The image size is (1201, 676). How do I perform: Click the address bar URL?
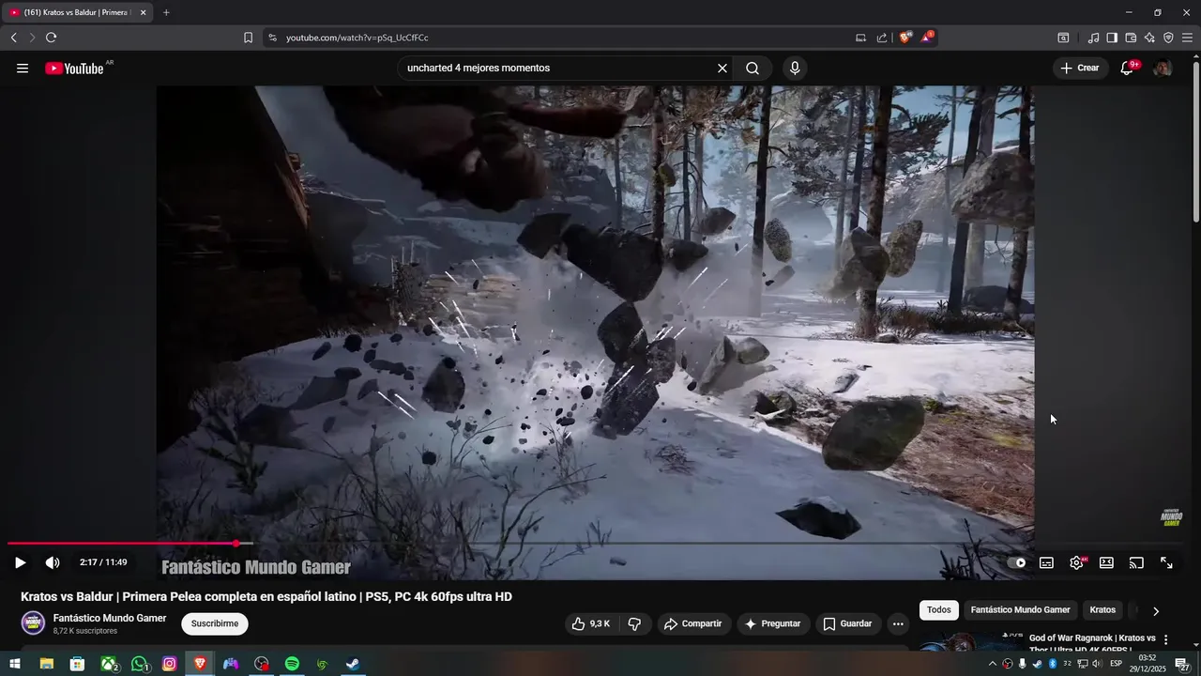(357, 38)
